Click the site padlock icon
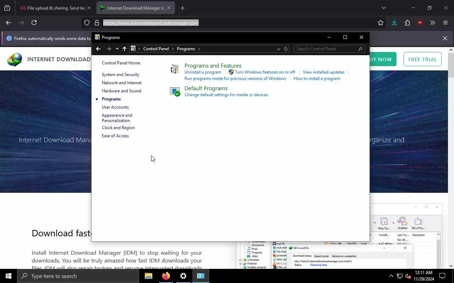The height and width of the screenshot is (283, 454). [x=96, y=23]
